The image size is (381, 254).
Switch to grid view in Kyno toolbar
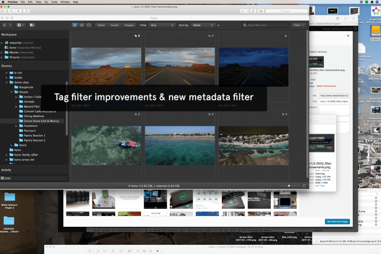coord(75,25)
